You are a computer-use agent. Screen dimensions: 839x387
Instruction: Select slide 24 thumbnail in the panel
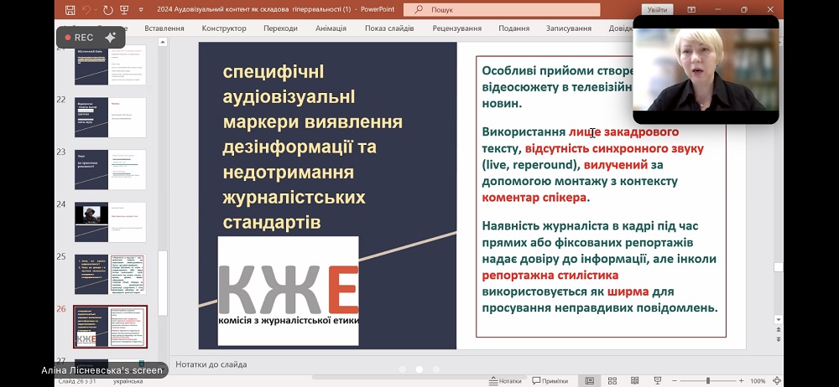click(110, 222)
